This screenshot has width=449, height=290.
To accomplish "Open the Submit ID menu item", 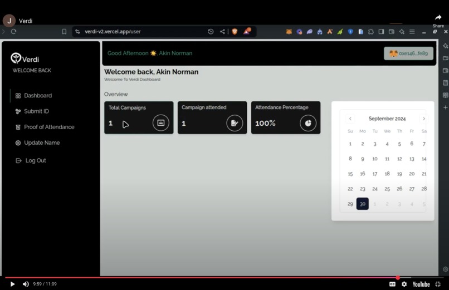I will pos(32,111).
